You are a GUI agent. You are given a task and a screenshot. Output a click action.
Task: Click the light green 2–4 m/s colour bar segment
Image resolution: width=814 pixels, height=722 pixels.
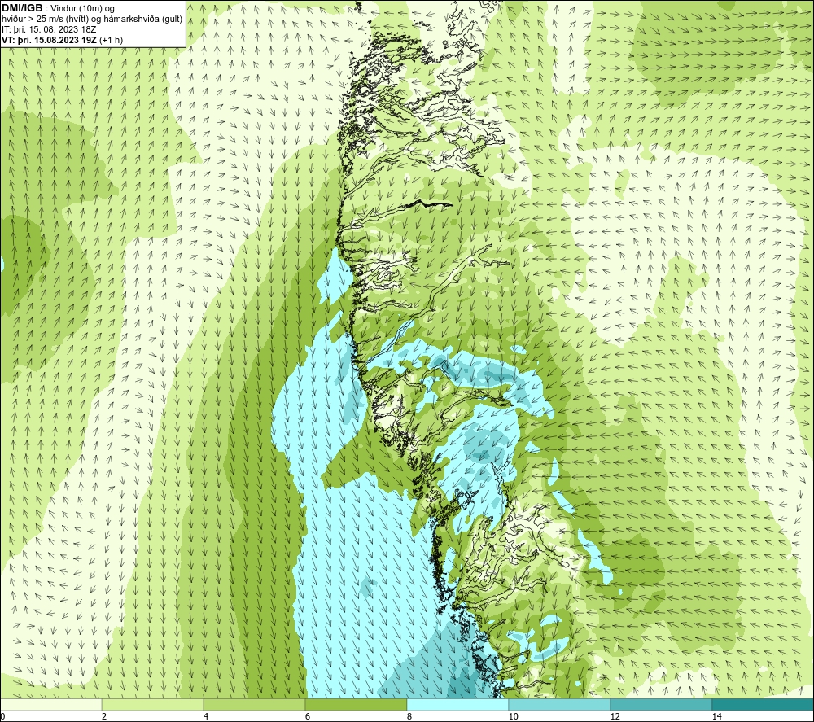tap(153, 705)
